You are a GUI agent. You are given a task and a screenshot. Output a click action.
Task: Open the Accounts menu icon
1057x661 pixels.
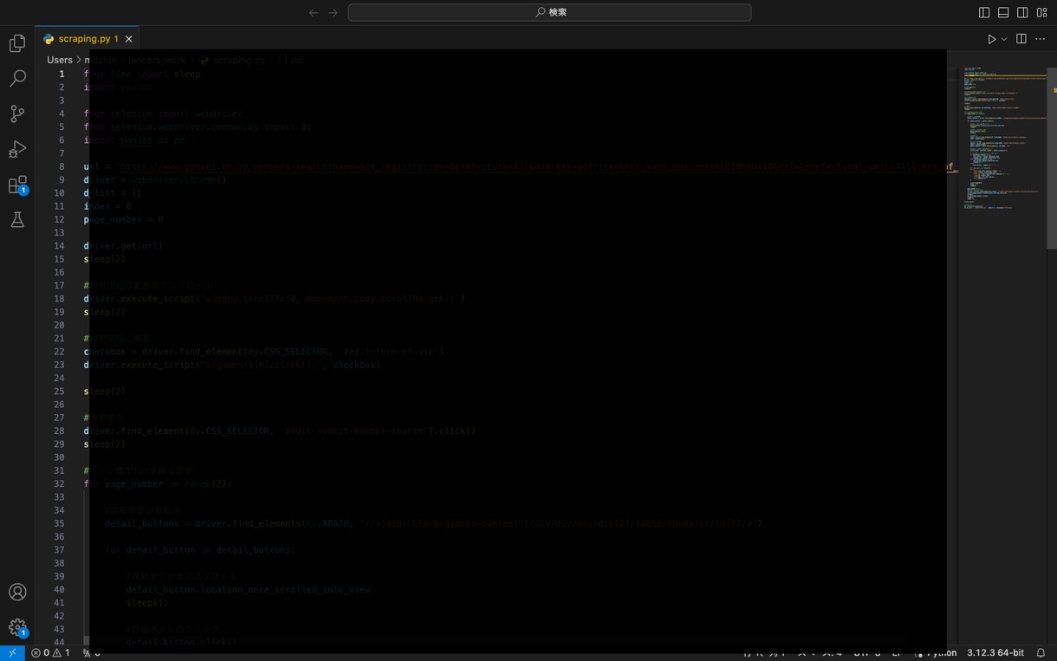[17, 592]
